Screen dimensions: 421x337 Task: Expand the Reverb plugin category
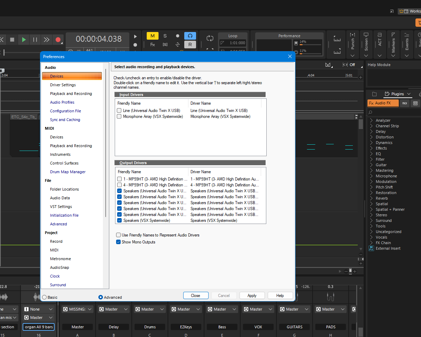[x=371, y=198]
